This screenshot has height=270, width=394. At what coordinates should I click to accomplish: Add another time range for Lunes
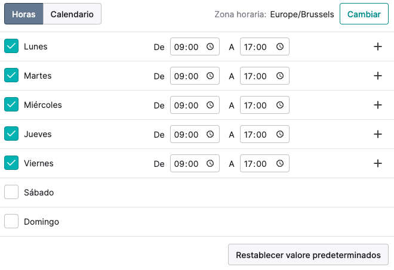pos(378,46)
